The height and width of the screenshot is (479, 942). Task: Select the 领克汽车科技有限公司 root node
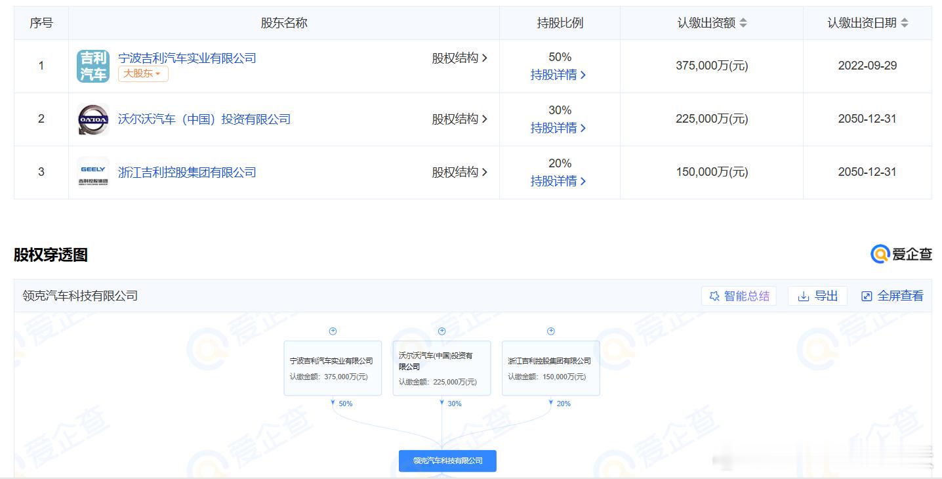(x=447, y=461)
